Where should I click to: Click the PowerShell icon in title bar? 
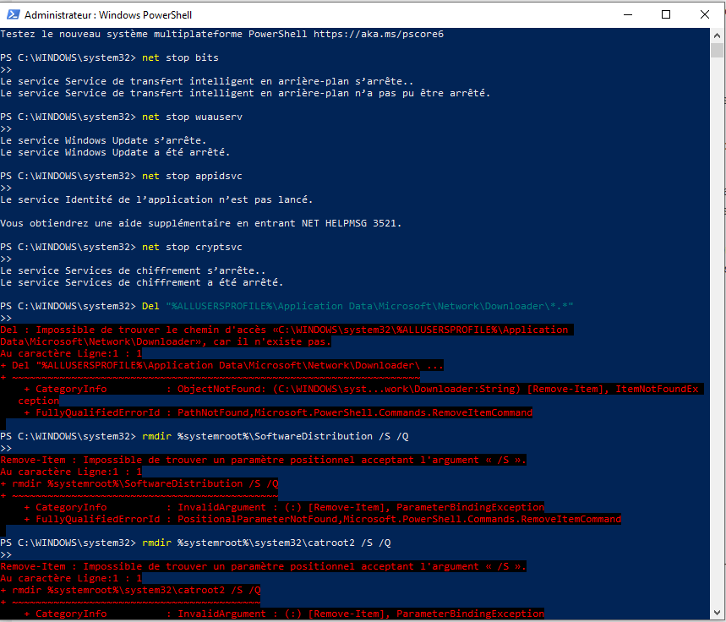[x=13, y=15]
